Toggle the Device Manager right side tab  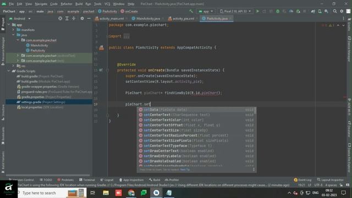(349, 49)
